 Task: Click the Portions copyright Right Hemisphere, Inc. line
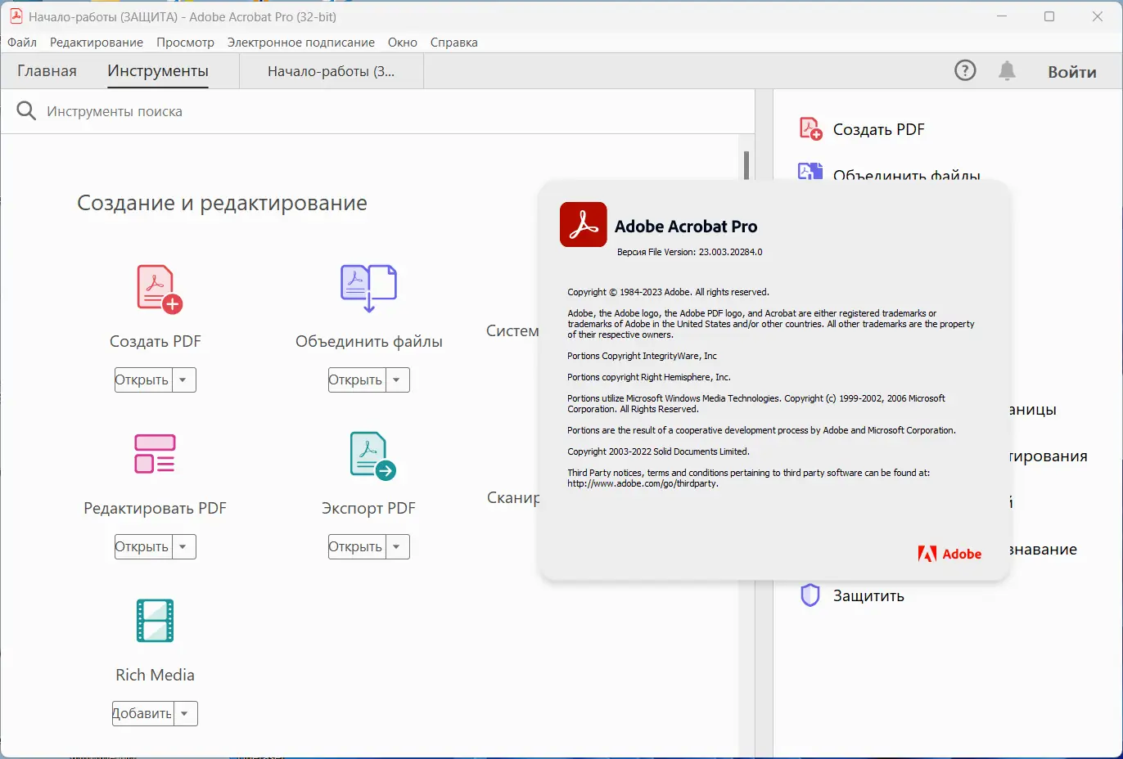click(649, 377)
